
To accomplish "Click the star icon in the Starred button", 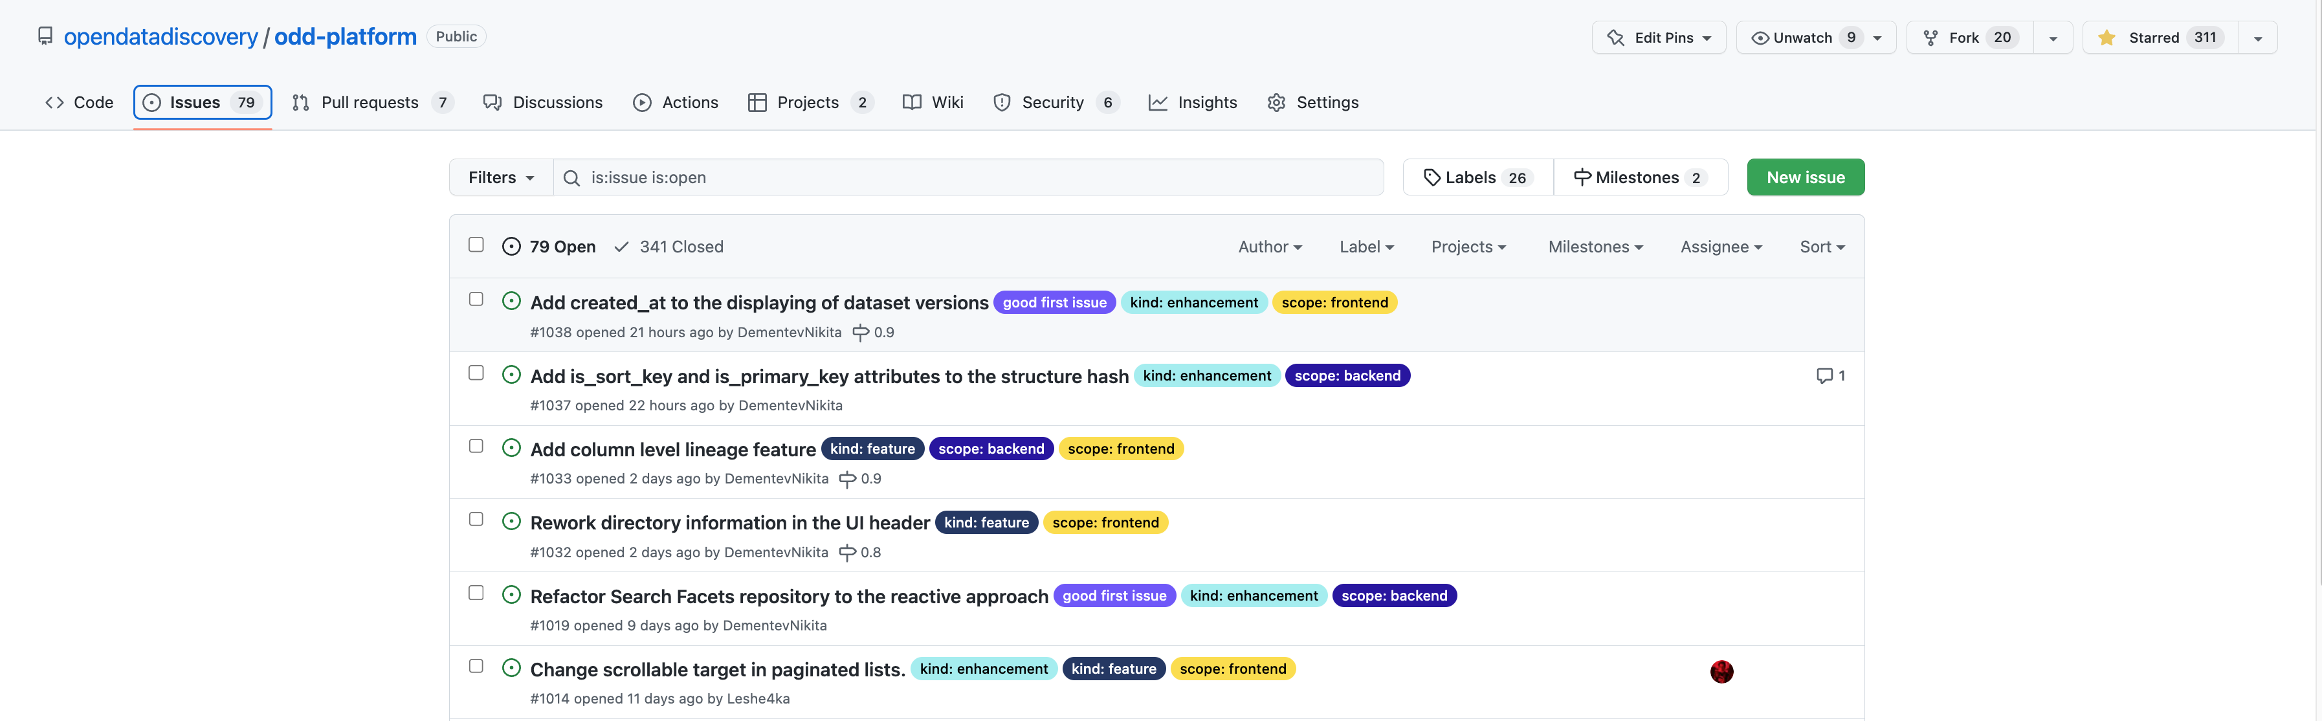I will [x=2106, y=38].
